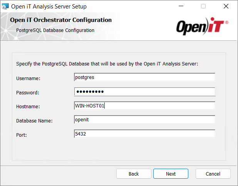This screenshot has height=186, width=238.
Task: Click the Open iT logo
Action: pyautogui.click(x=202, y=26)
